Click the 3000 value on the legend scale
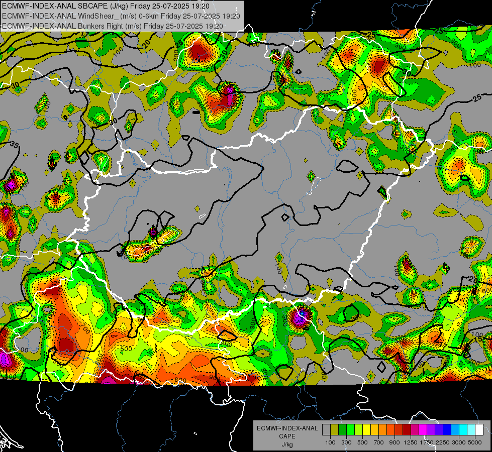 pos(459,442)
